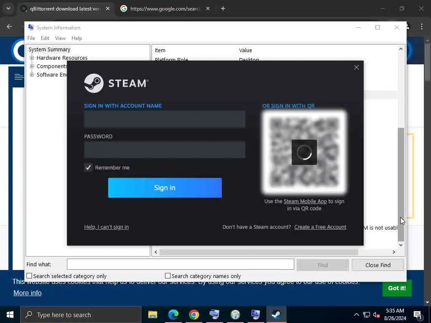Check Search category names only
The height and width of the screenshot is (323, 431).
pos(168,276)
